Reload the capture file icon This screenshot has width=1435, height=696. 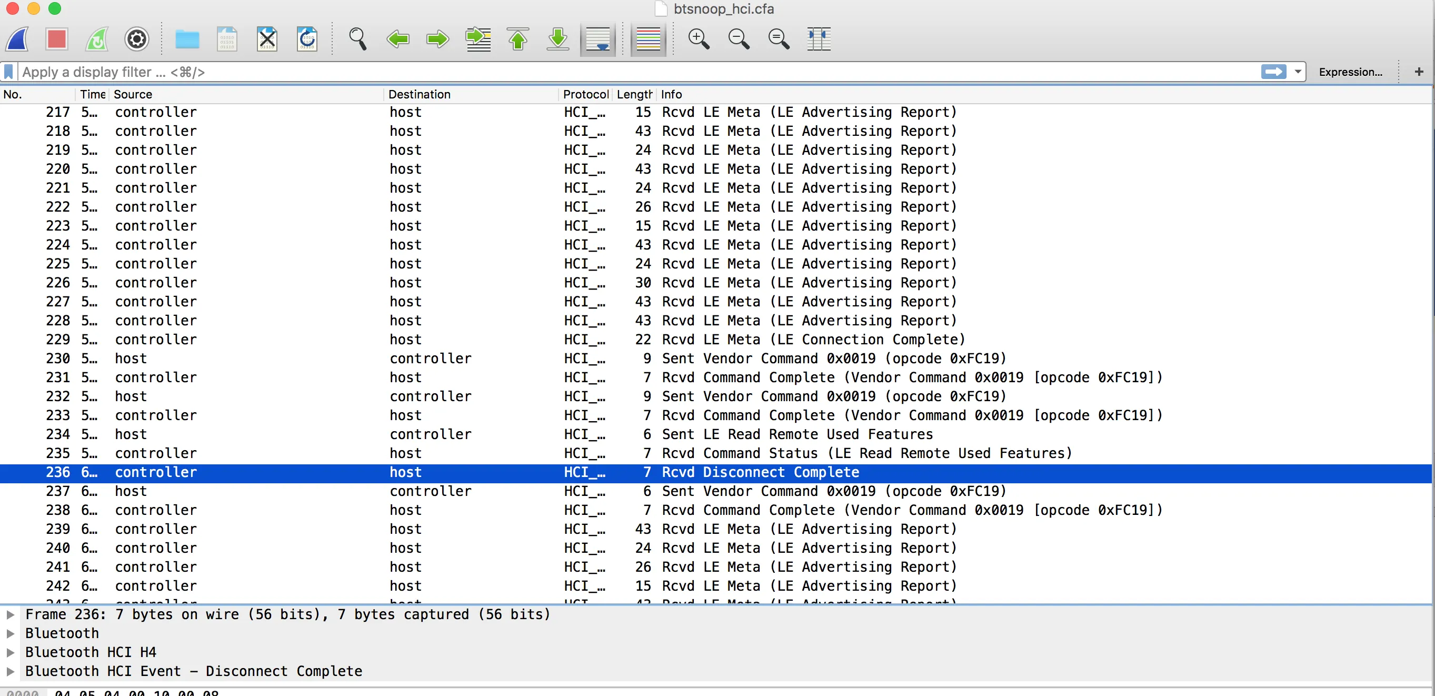click(307, 39)
